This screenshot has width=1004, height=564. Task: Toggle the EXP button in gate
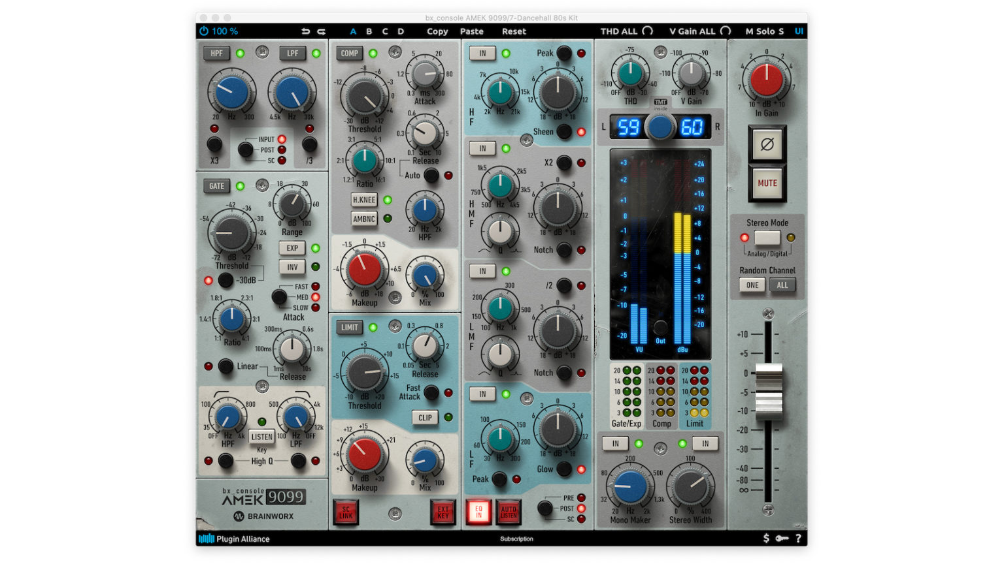click(292, 248)
